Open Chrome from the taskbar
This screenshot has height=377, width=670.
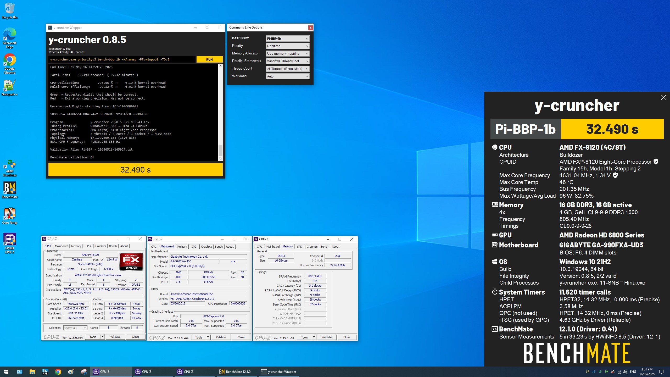click(58, 372)
